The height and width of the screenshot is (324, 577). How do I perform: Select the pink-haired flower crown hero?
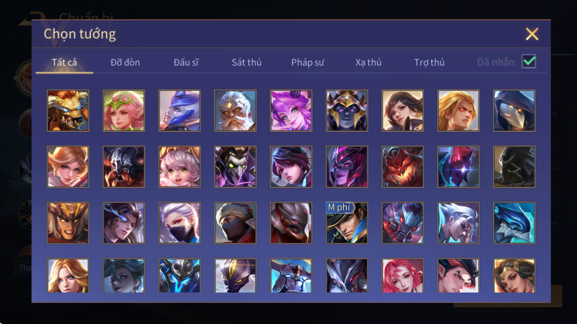click(124, 111)
